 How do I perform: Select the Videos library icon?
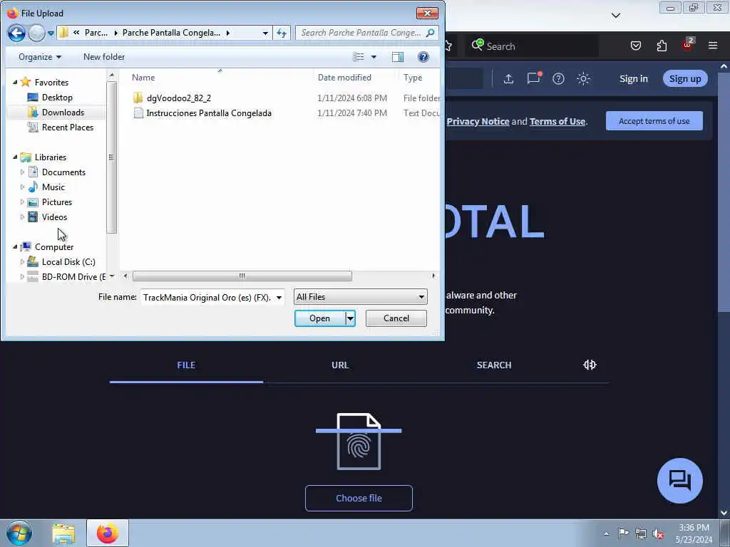click(x=33, y=217)
